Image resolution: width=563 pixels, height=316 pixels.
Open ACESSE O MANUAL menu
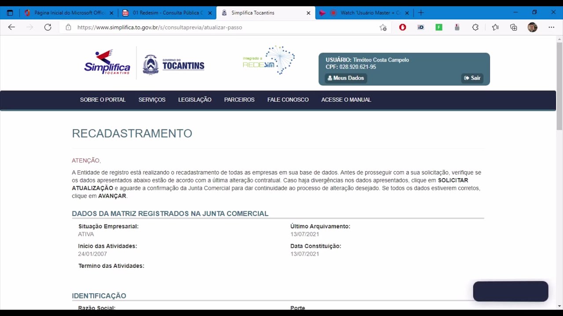pyautogui.click(x=346, y=100)
